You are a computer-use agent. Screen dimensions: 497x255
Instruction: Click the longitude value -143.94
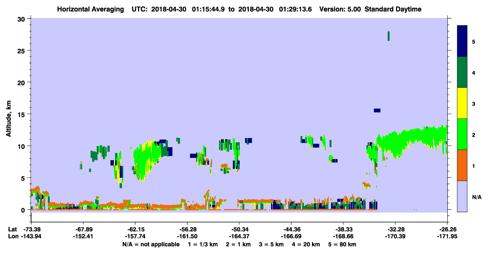click(31, 237)
